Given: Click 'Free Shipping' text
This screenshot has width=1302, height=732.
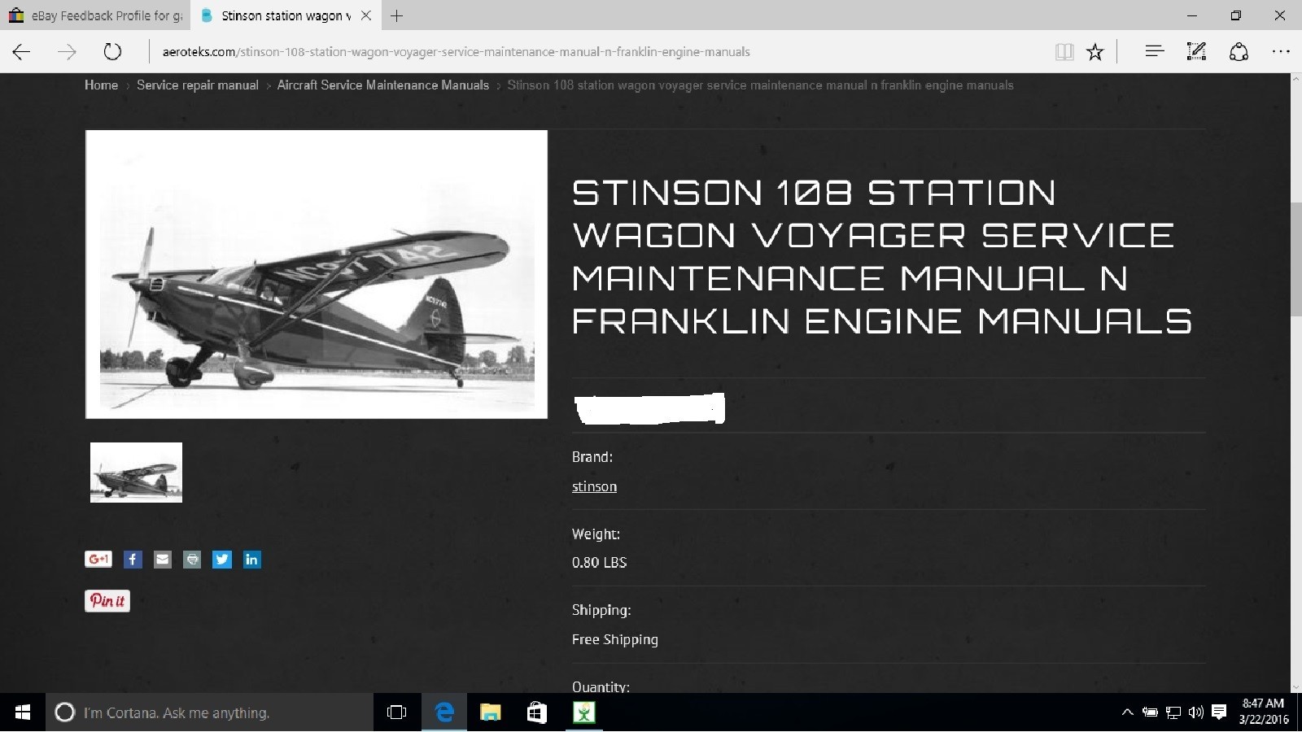Looking at the screenshot, I should tap(615, 639).
